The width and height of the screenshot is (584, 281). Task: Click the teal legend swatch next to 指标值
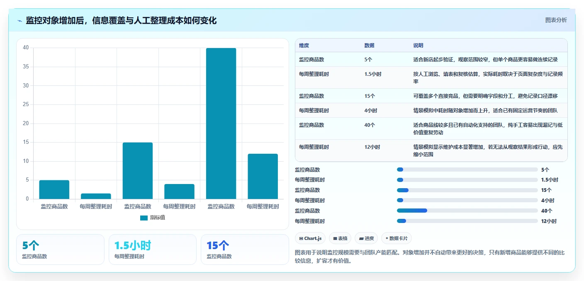pyautogui.click(x=144, y=218)
